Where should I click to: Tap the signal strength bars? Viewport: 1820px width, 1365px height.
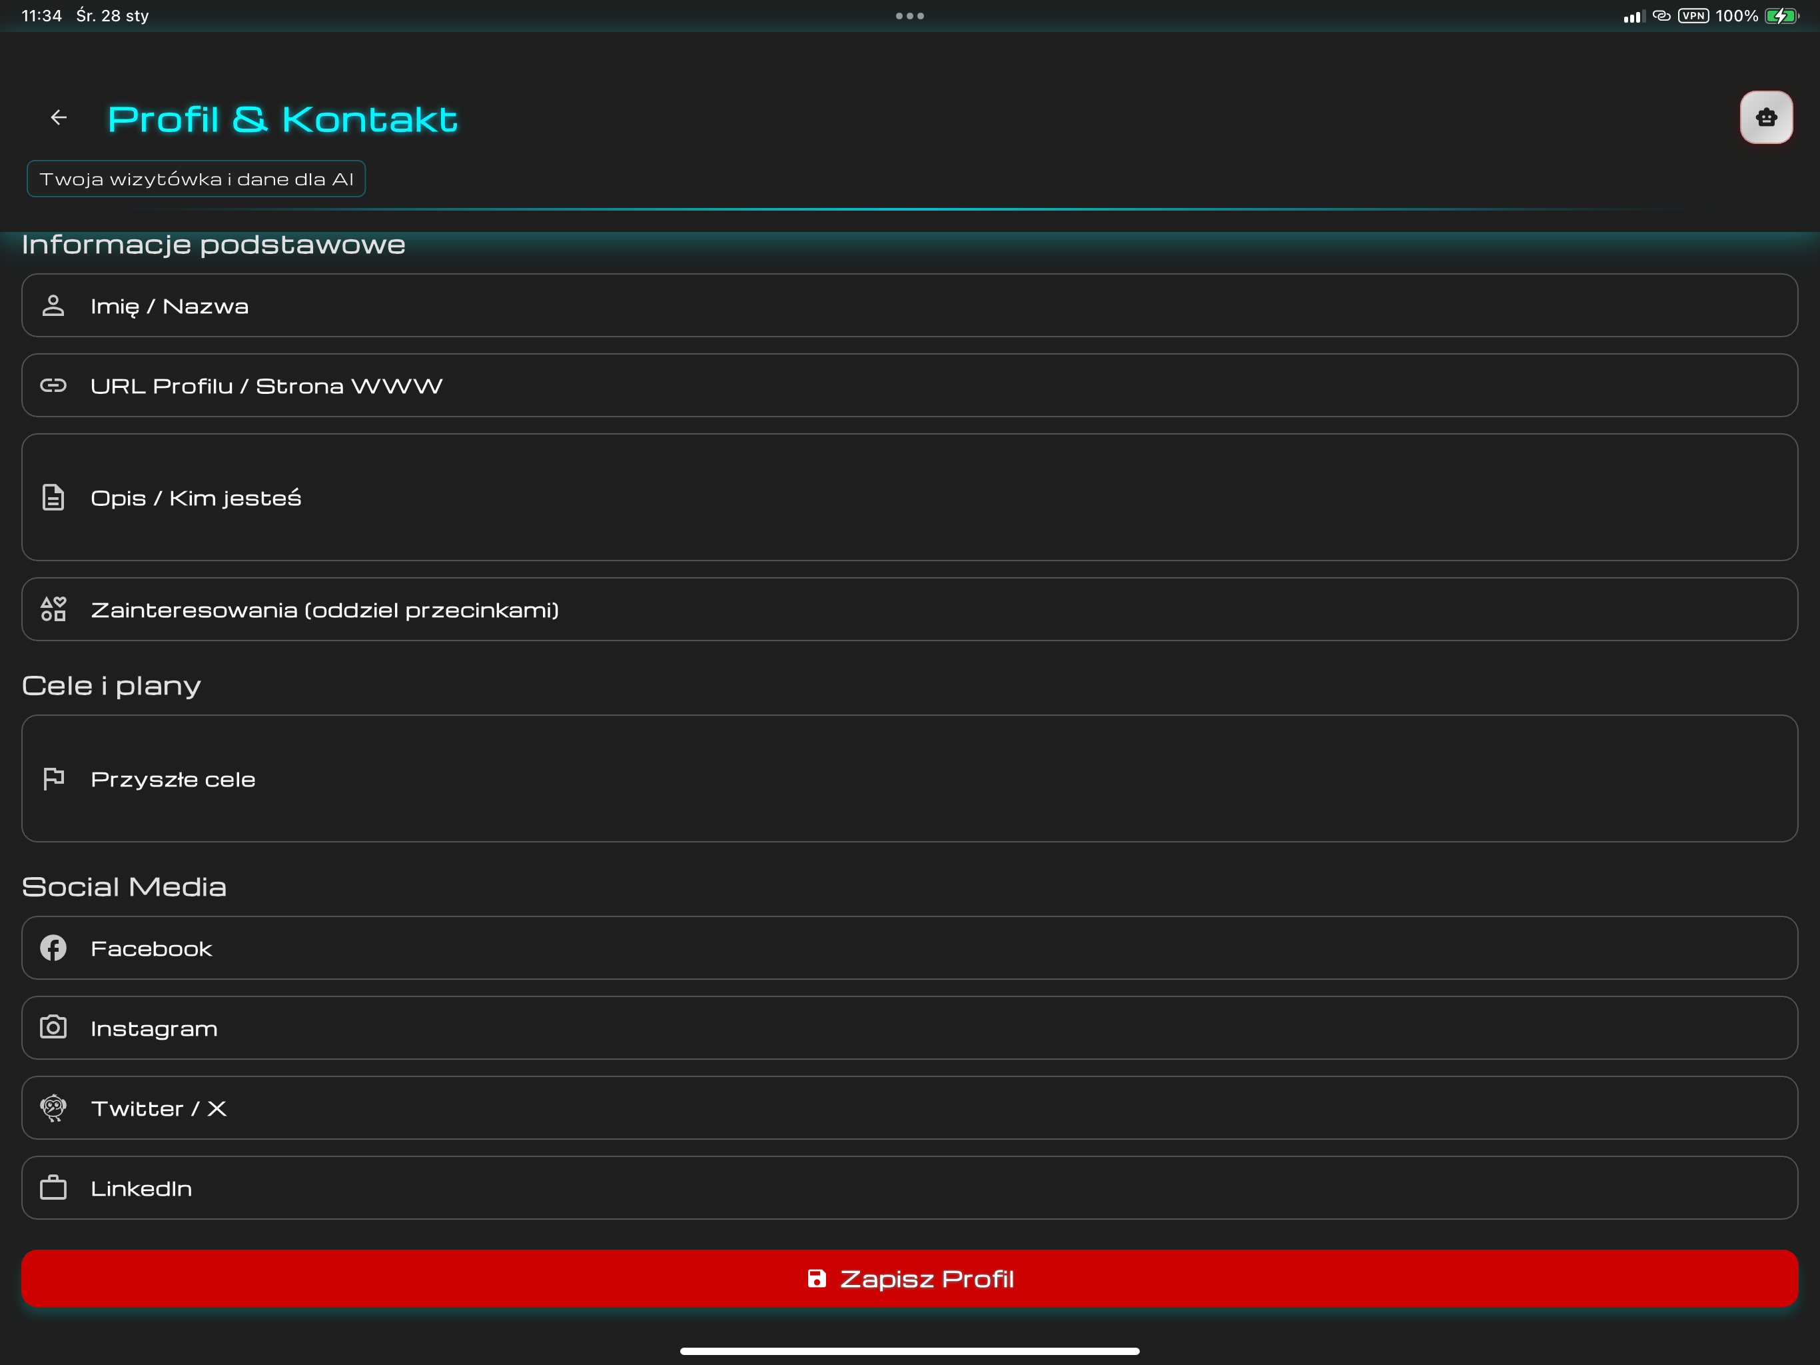click(x=1634, y=17)
